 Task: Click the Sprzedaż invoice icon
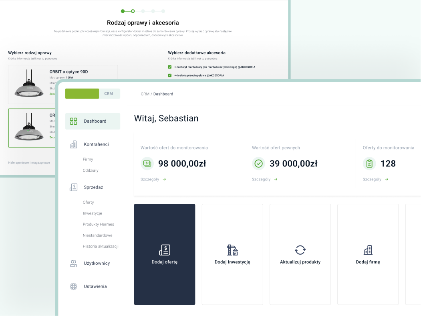click(73, 187)
